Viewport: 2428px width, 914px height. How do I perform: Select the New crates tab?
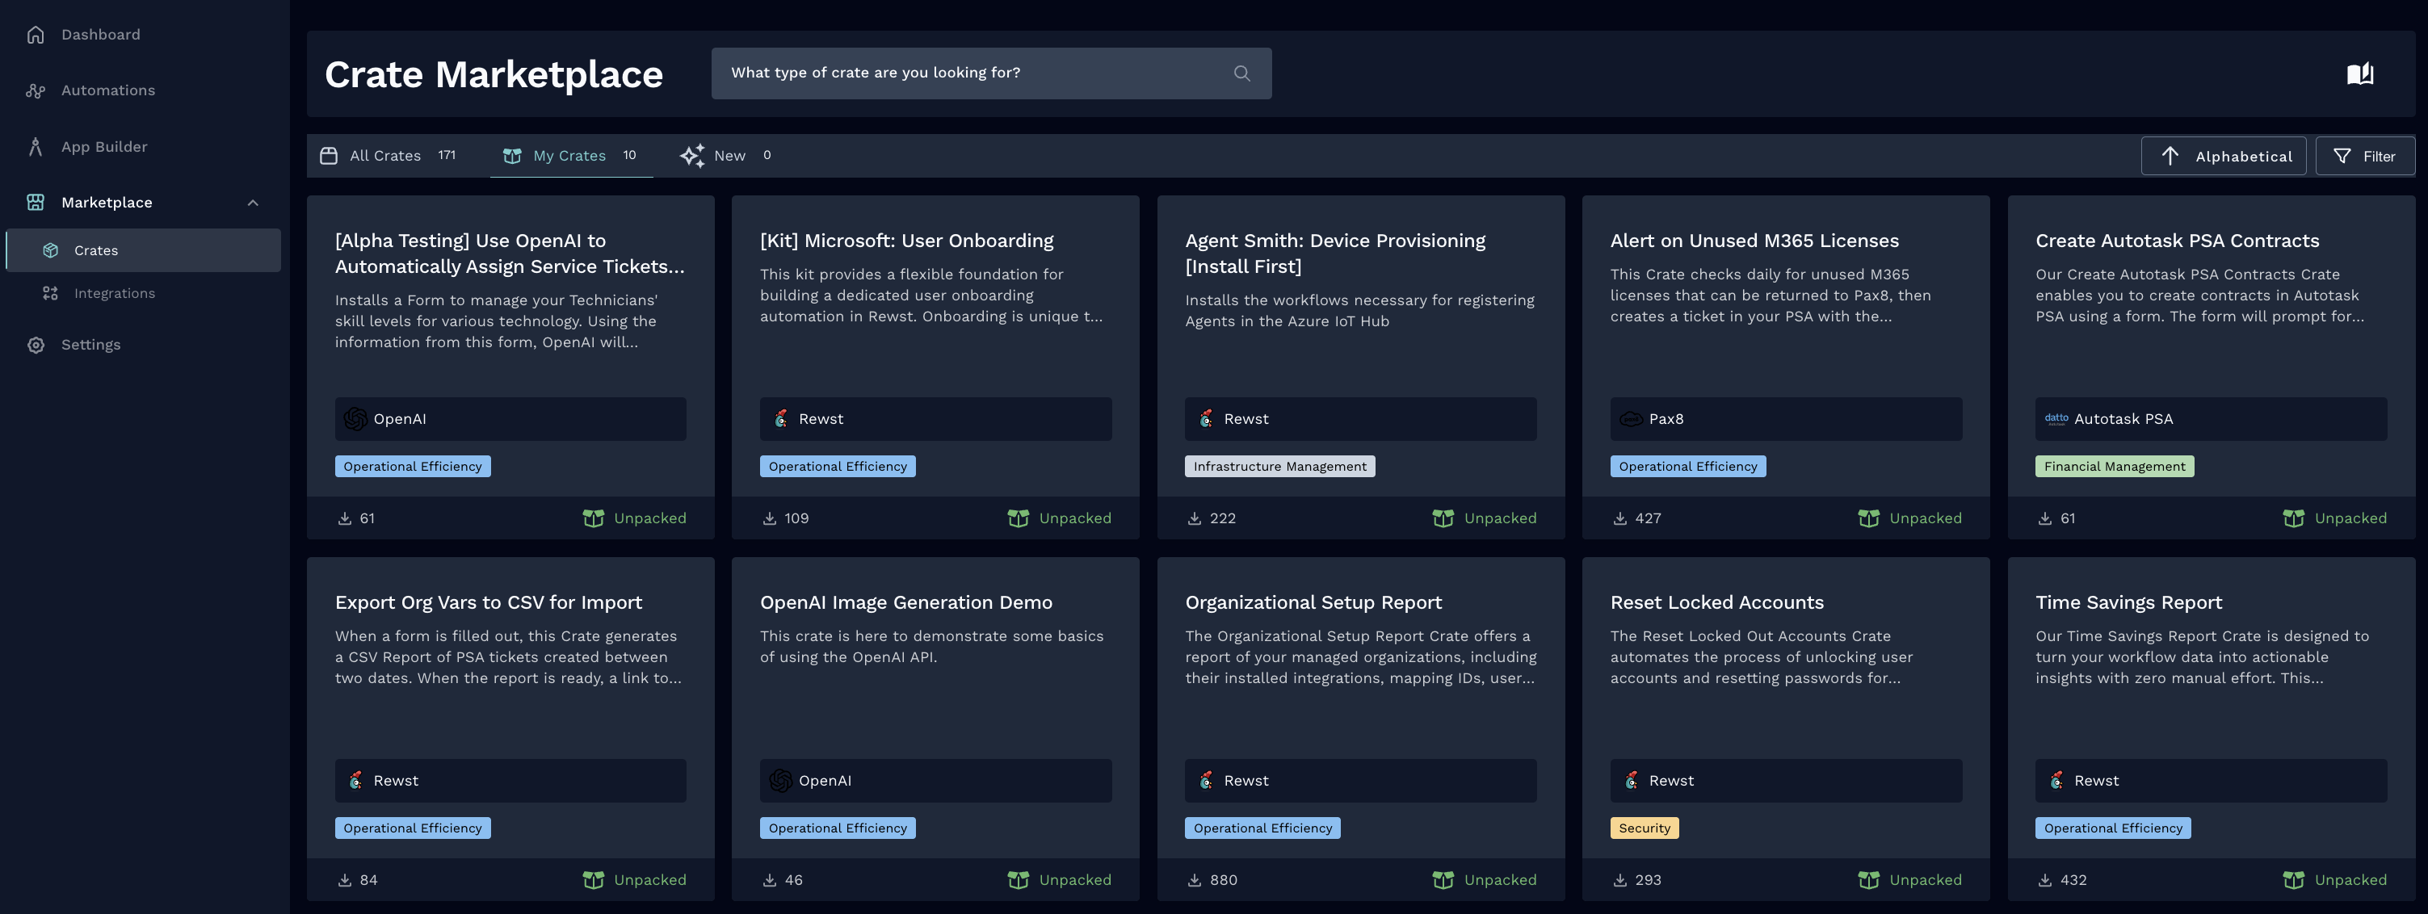tap(729, 156)
